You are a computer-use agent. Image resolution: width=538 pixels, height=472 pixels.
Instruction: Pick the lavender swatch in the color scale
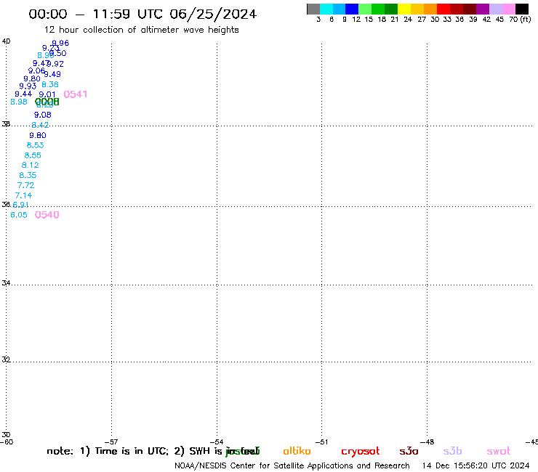pyautogui.click(x=496, y=9)
